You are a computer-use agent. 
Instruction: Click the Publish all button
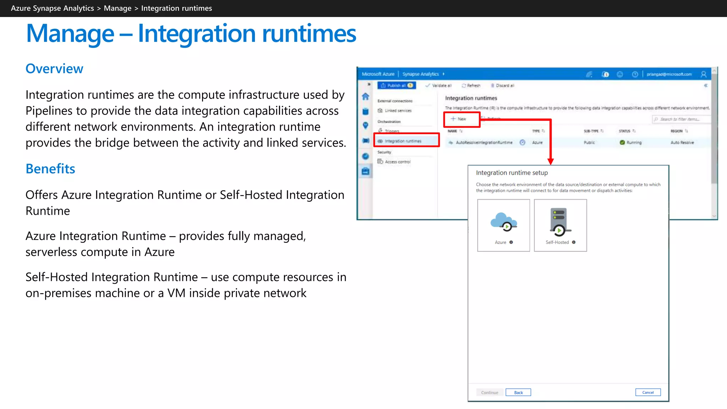[397, 86]
